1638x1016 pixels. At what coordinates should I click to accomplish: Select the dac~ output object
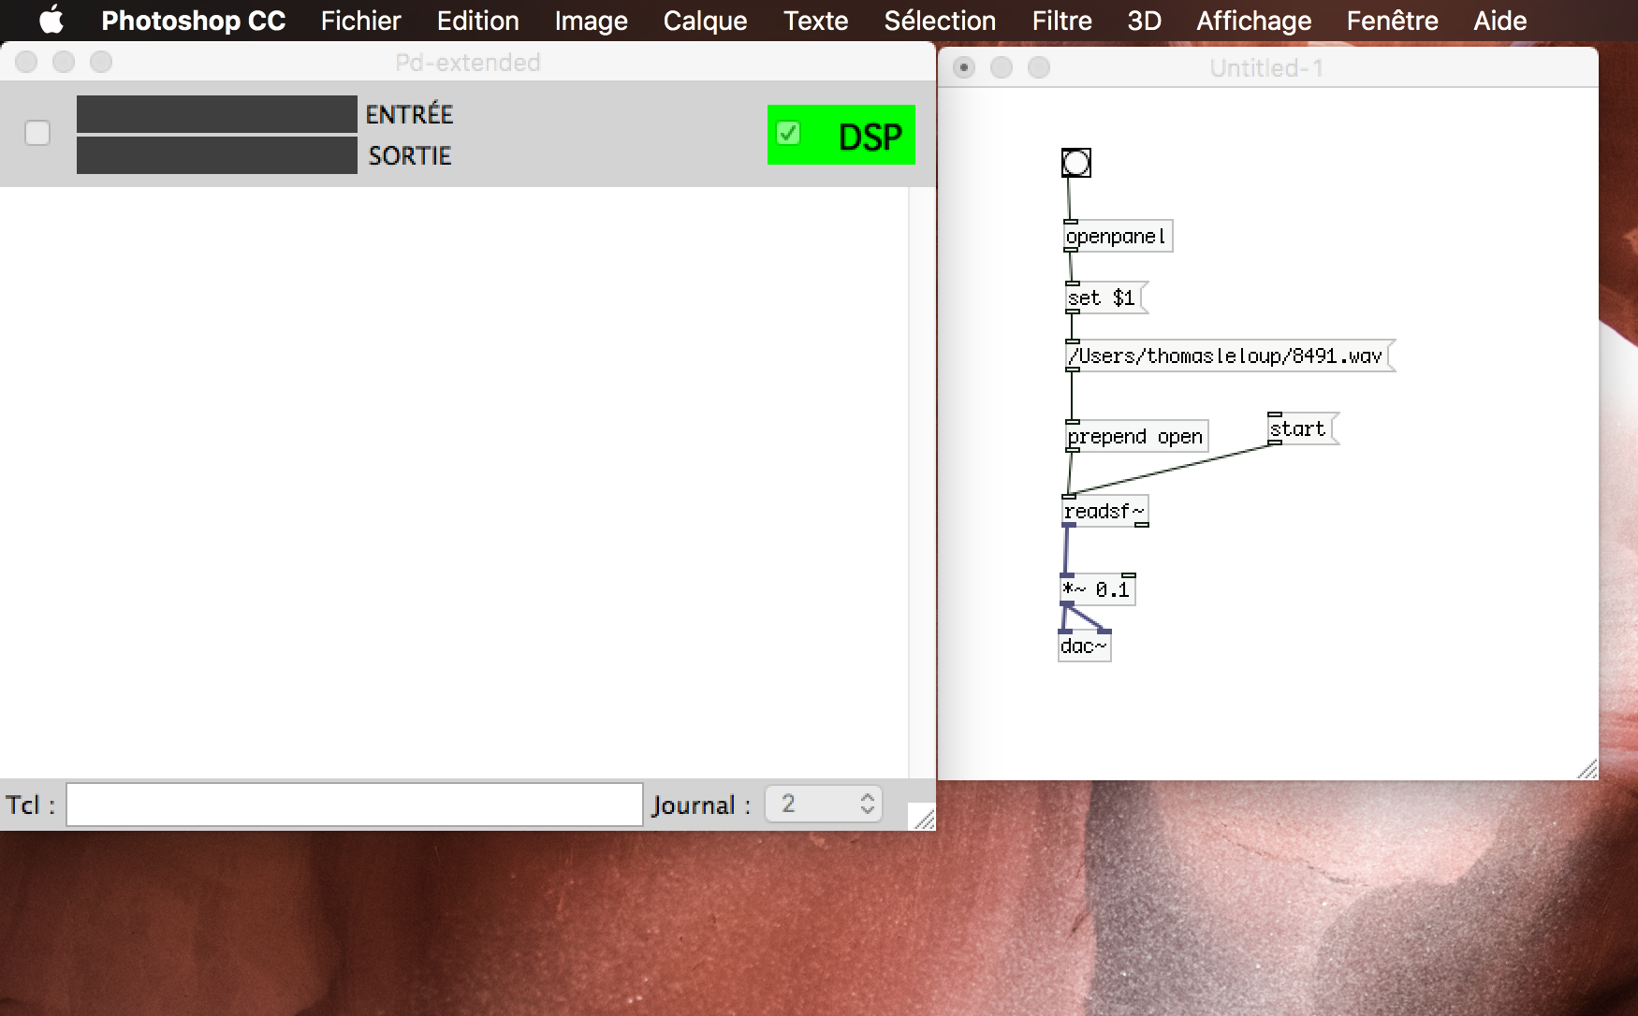pos(1084,646)
